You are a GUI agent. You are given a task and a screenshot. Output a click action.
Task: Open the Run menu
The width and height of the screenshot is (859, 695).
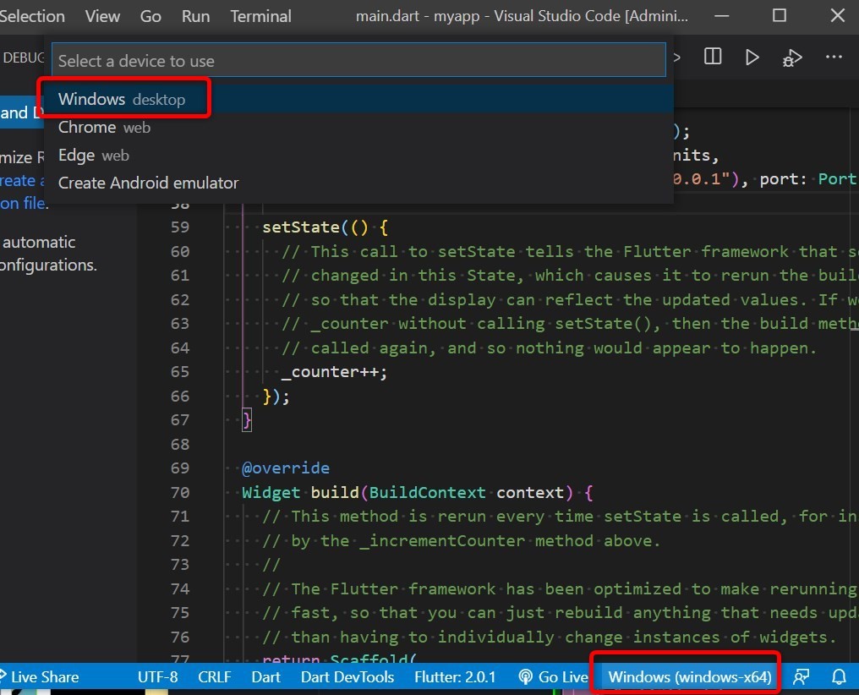pyautogui.click(x=195, y=16)
